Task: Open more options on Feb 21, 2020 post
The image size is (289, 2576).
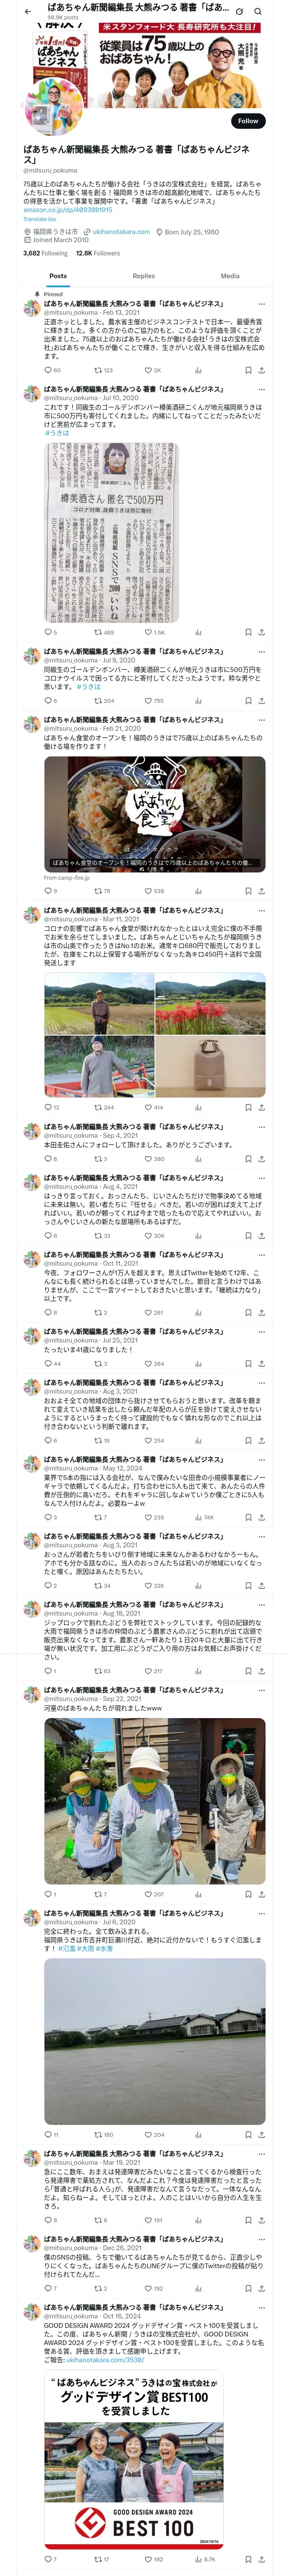Action: (261, 720)
